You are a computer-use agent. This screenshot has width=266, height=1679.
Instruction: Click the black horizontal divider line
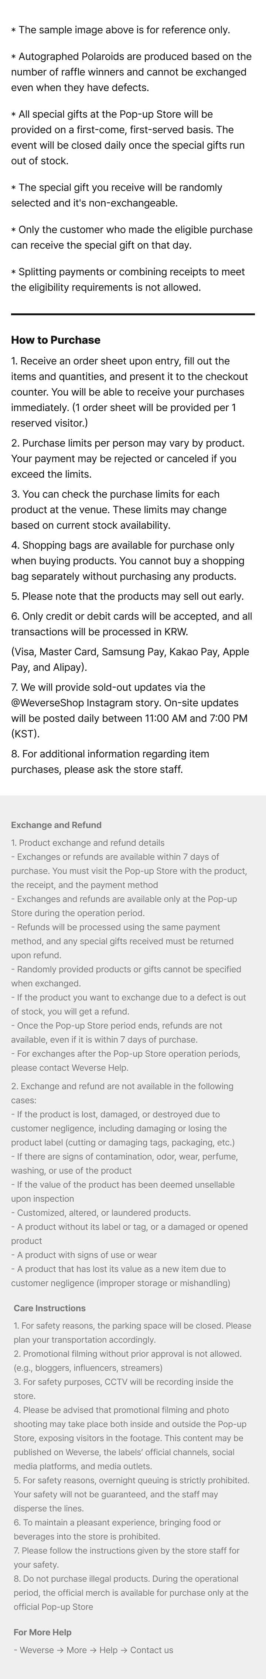point(133,314)
